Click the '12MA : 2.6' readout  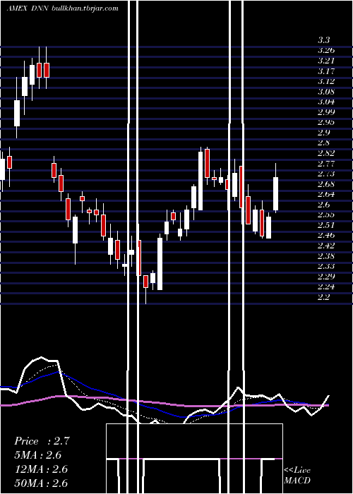pos(41,469)
